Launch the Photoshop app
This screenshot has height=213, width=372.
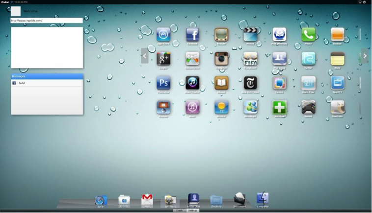pos(163,83)
